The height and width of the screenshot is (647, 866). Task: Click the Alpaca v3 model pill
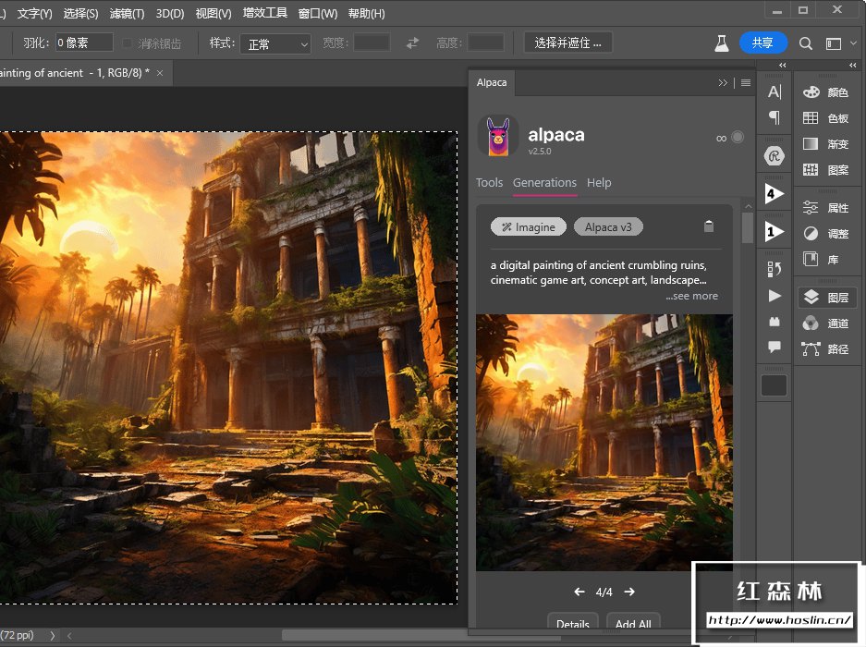[x=608, y=227]
